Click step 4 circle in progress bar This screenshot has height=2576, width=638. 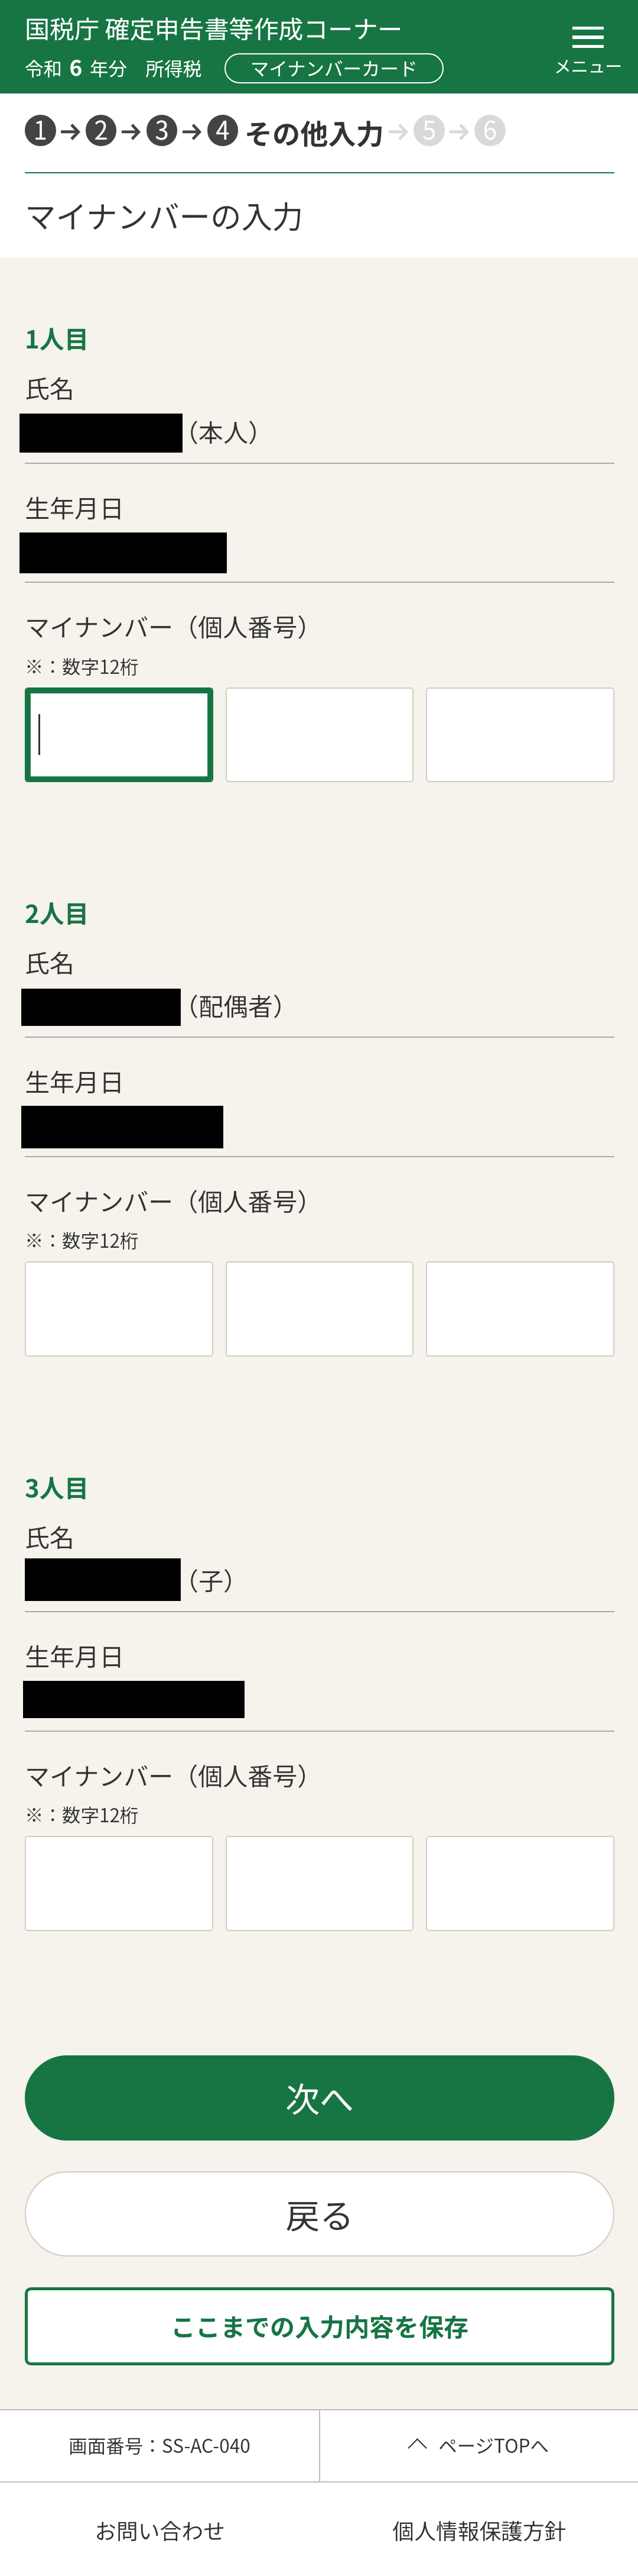point(223,131)
